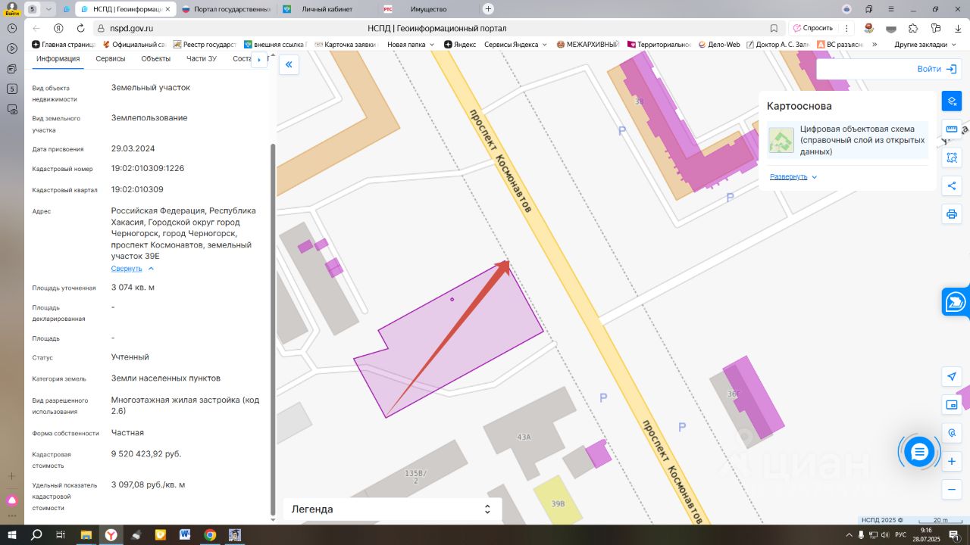Switch to Портал государственных browser tab

[x=226, y=9]
